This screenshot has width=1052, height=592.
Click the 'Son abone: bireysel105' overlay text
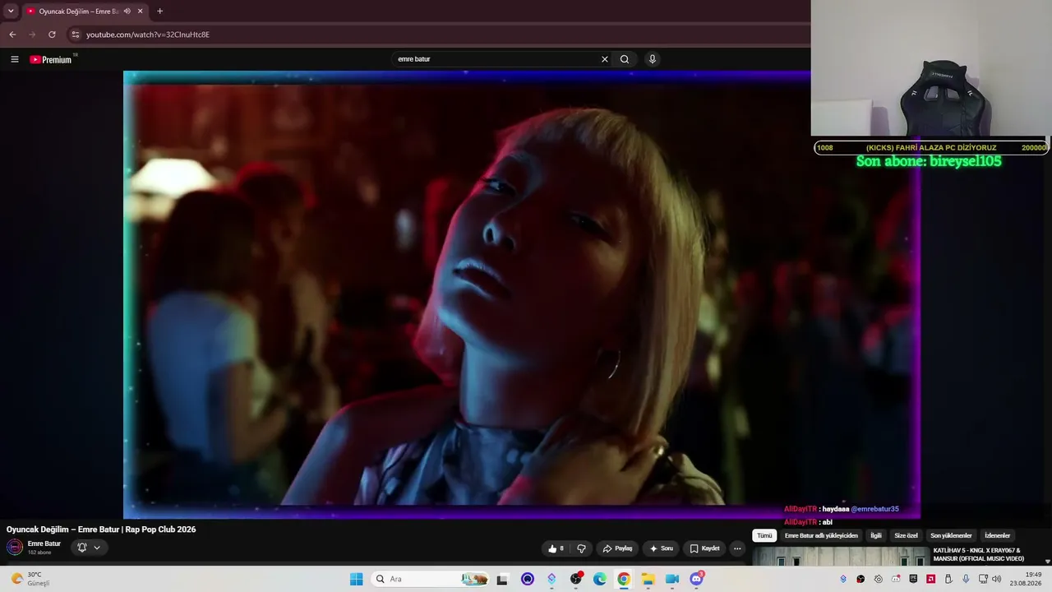[929, 161]
